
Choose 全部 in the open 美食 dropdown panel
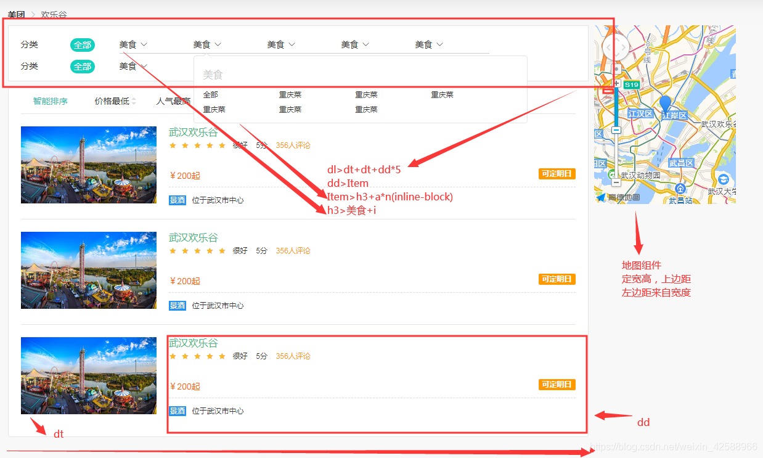point(211,95)
